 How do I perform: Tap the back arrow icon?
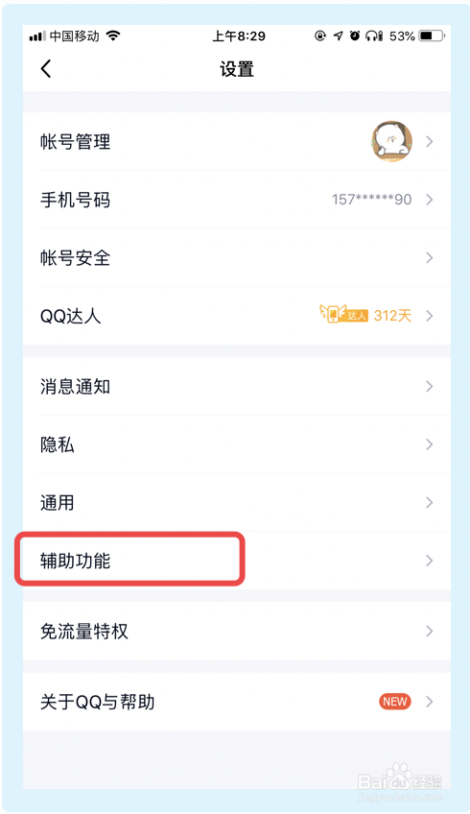pyautogui.click(x=46, y=68)
